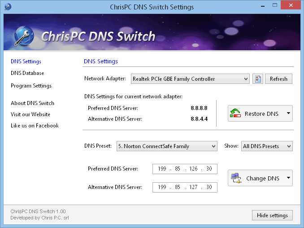Viewport: 304px width, 228px height.
Task: Follow the Visit our Website link
Action: pos(30,114)
